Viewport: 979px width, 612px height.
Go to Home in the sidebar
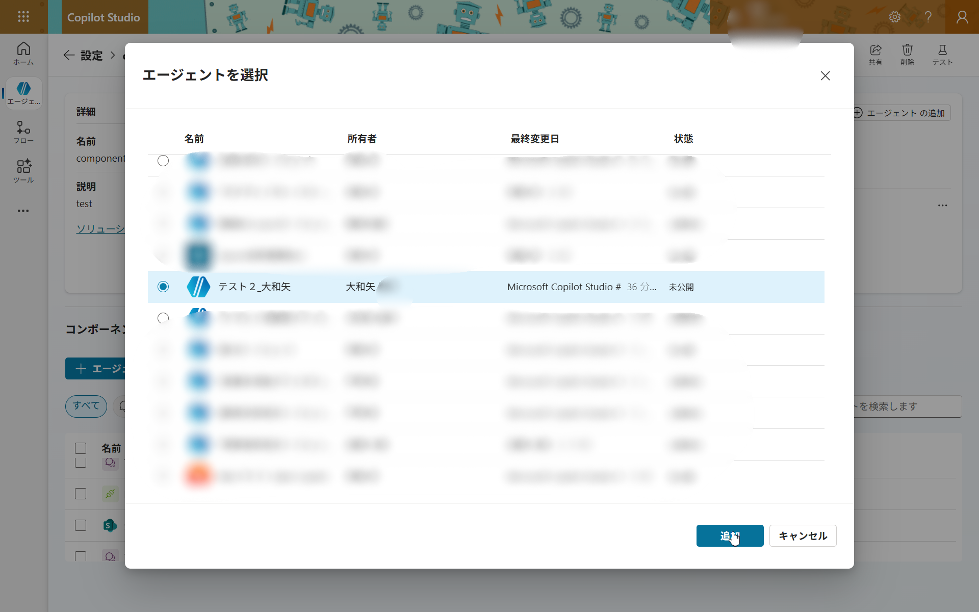pos(23,54)
